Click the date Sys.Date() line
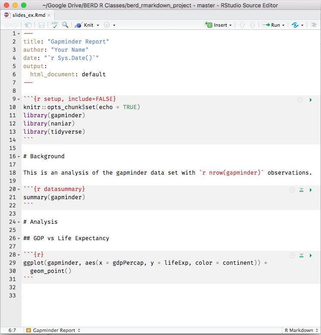Viewport: 321px width, 335px height. tap(61, 58)
